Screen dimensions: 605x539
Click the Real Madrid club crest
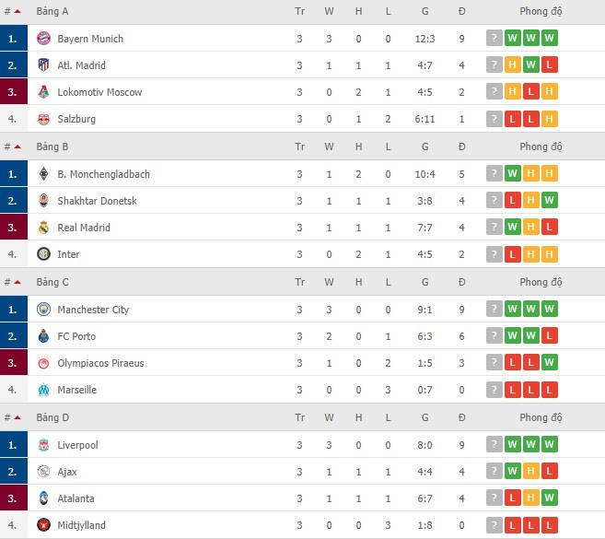click(43, 228)
